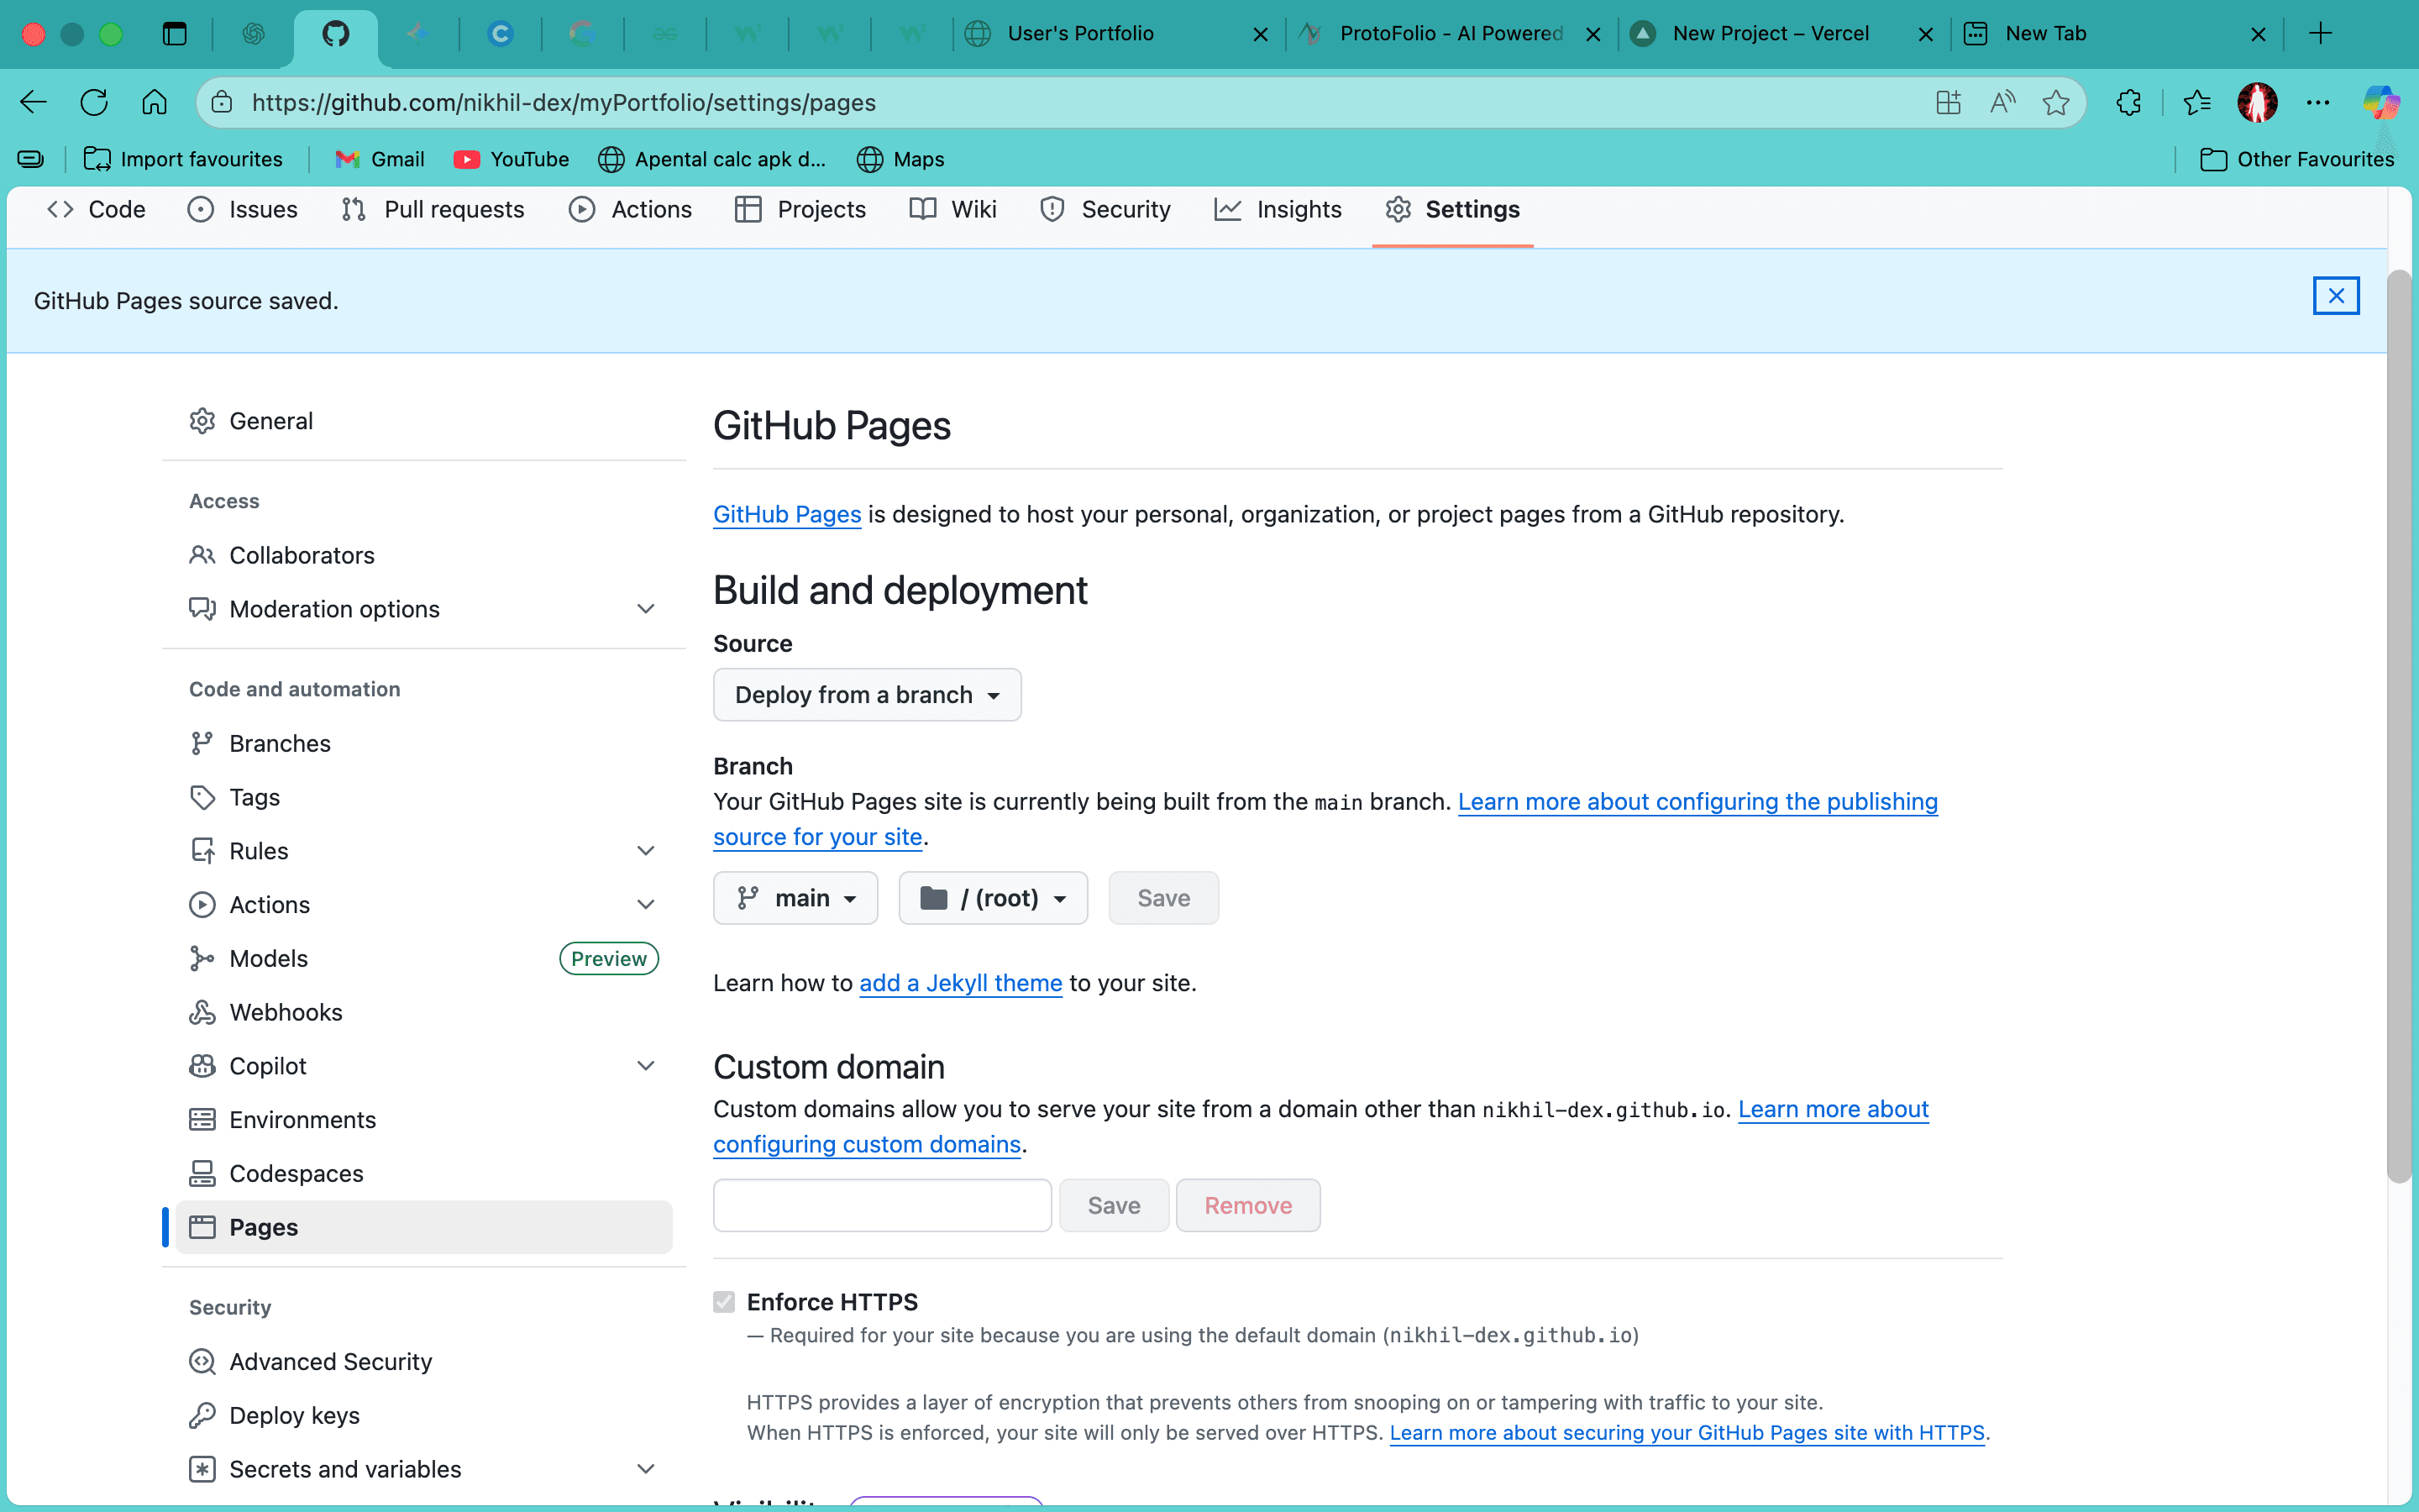This screenshot has width=2419, height=1512.
Task: Click the Tags icon in settings sidebar
Action: click(x=202, y=797)
